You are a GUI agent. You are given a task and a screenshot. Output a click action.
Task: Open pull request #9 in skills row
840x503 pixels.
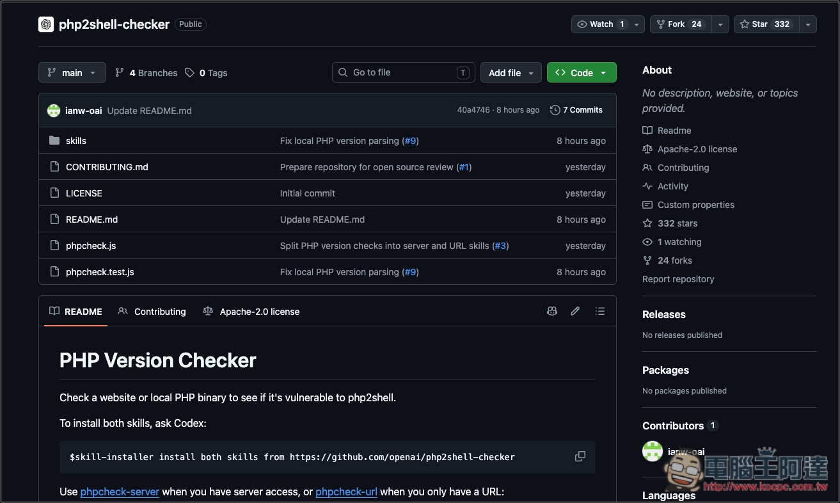tap(411, 141)
